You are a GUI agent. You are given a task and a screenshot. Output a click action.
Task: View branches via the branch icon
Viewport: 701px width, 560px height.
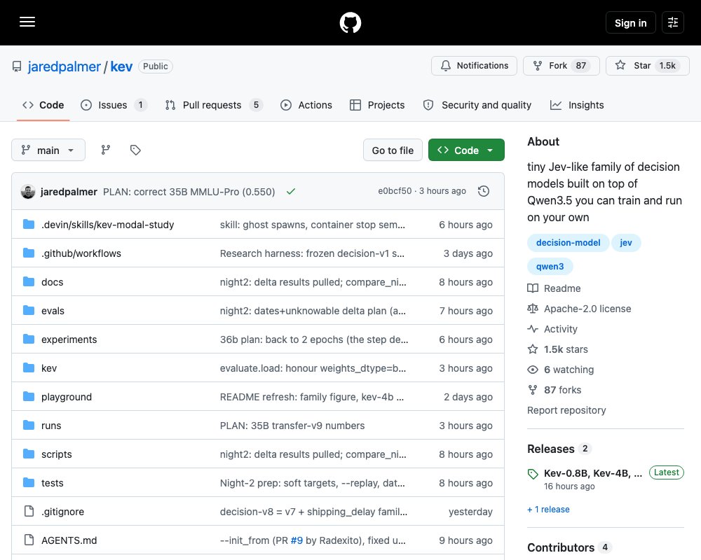106,150
